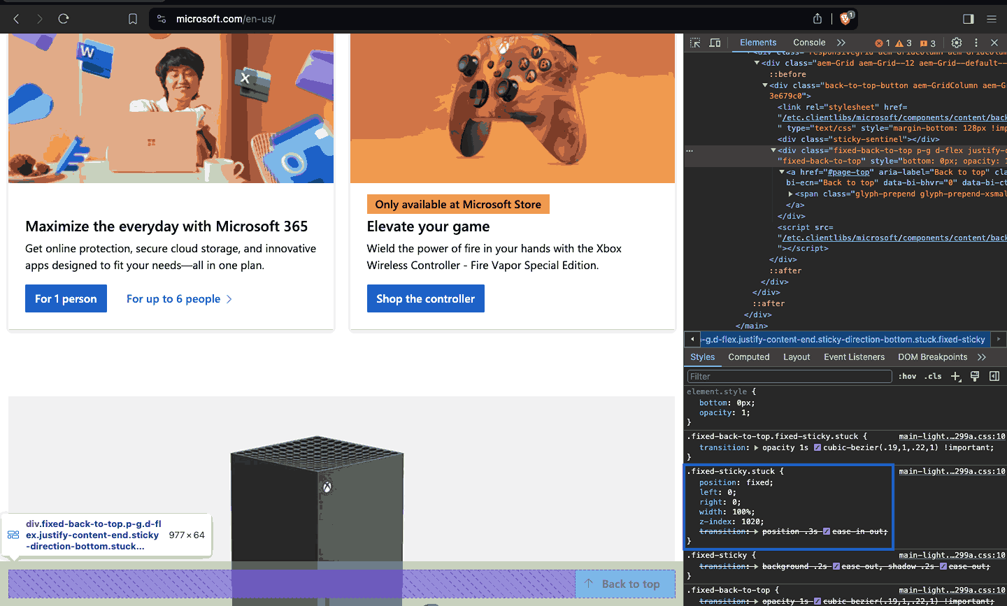Expand the background transition in .fixed-sticky rule
Viewport: 1007px width, 606px height.
coord(756,566)
